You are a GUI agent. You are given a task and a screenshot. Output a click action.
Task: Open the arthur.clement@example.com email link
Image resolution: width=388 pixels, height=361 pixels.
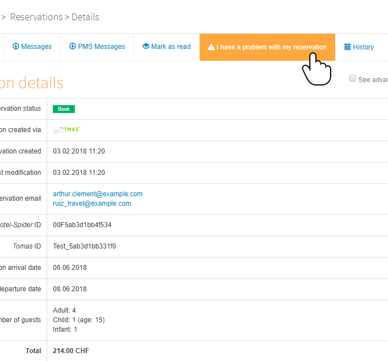[x=98, y=194]
